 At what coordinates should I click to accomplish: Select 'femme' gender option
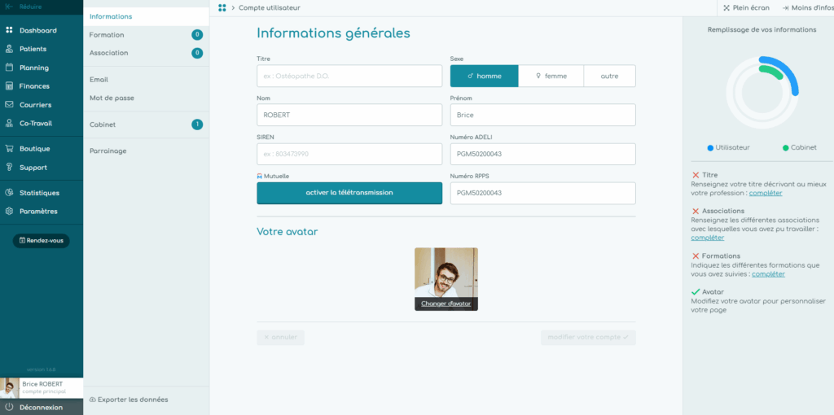point(551,76)
